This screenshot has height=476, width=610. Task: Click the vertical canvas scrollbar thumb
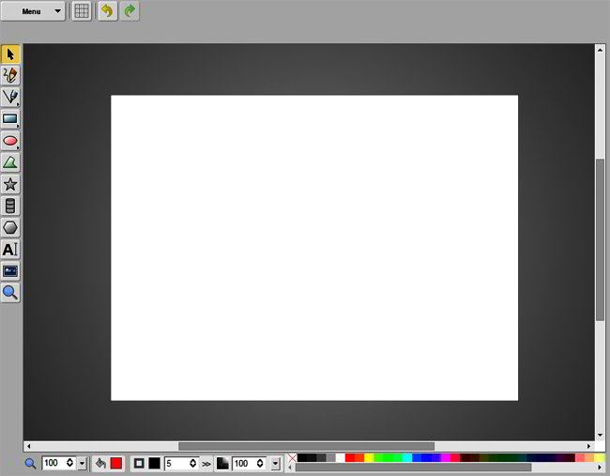600,239
